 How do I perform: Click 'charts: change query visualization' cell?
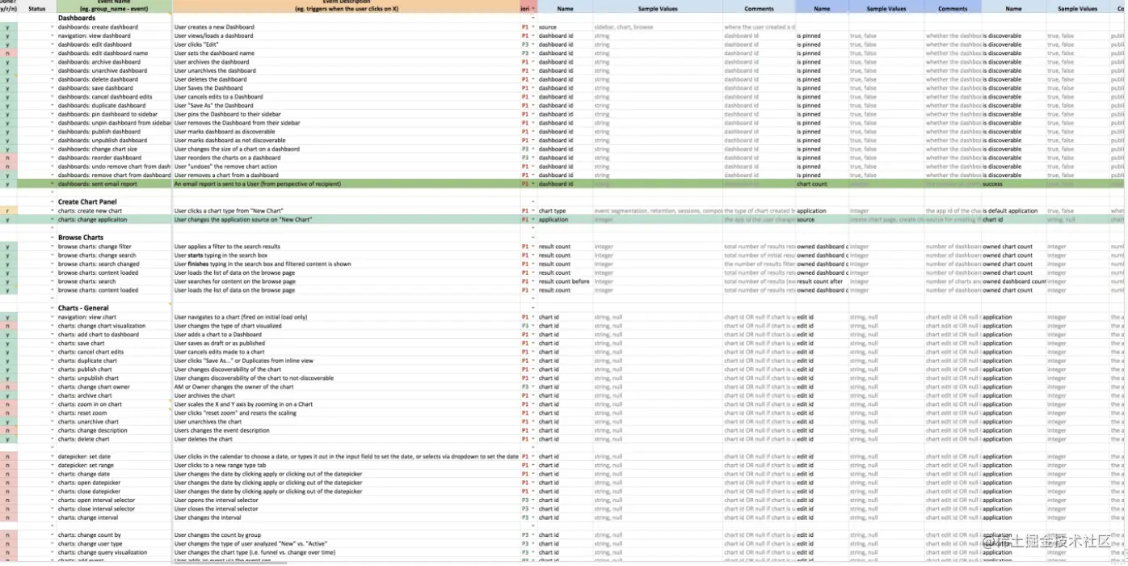pyautogui.click(x=114, y=553)
